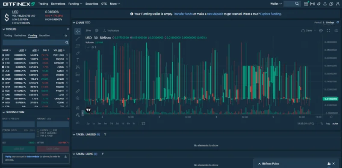The width and height of the screenshot is (342, 168).
Task: Click the Bitfinex logo
Action: (19, 4)
